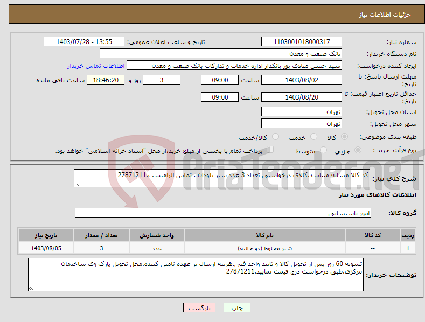Toggle the اسناد خزانه اسلامی payment checkbox
The width and height of the screenshot is (425, 322).
pos(270,149)
